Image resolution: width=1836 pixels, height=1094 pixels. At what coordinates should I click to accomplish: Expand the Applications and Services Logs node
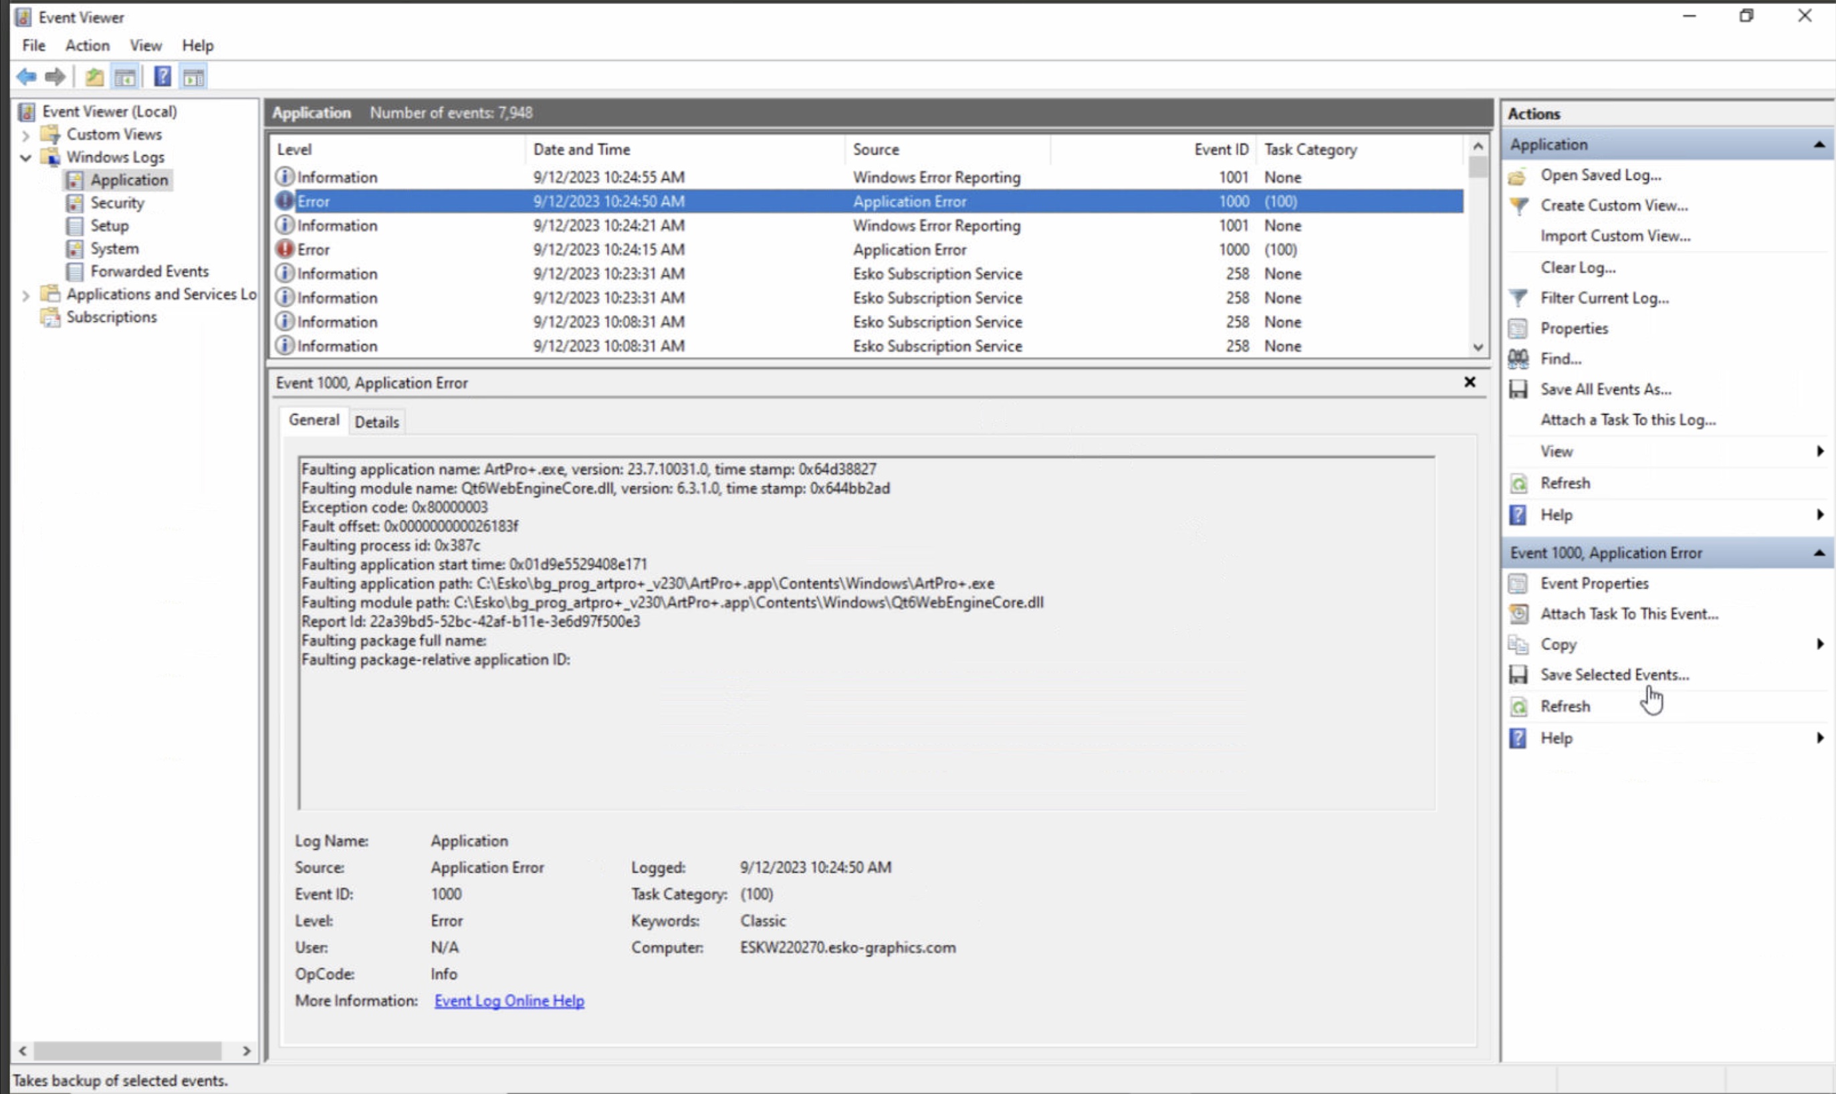(25, 294)
